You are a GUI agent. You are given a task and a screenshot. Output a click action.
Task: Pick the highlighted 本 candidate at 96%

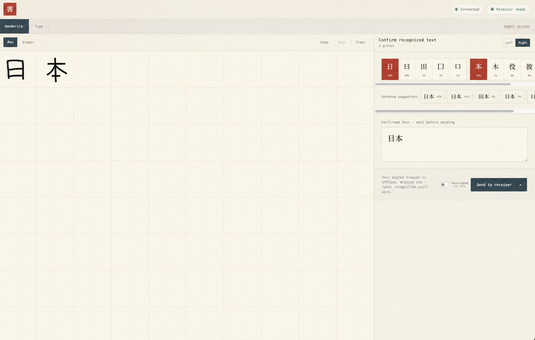[x=478, y=69]
